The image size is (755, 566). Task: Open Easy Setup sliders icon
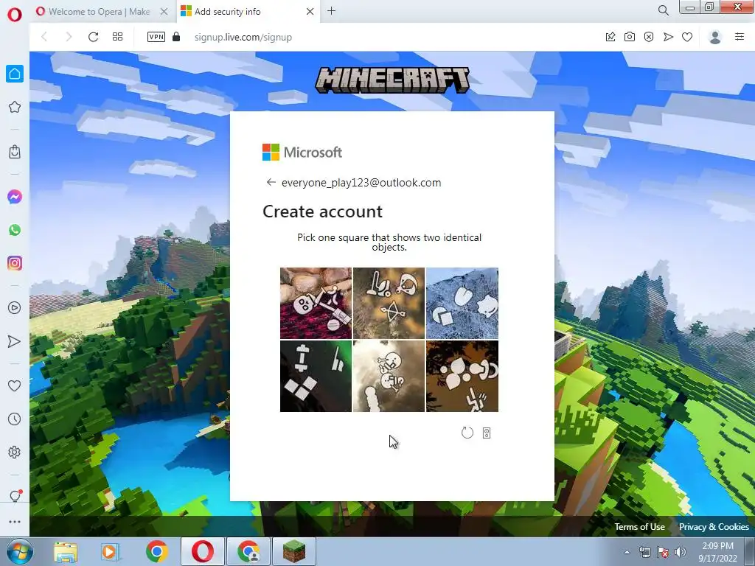(740, 37)
